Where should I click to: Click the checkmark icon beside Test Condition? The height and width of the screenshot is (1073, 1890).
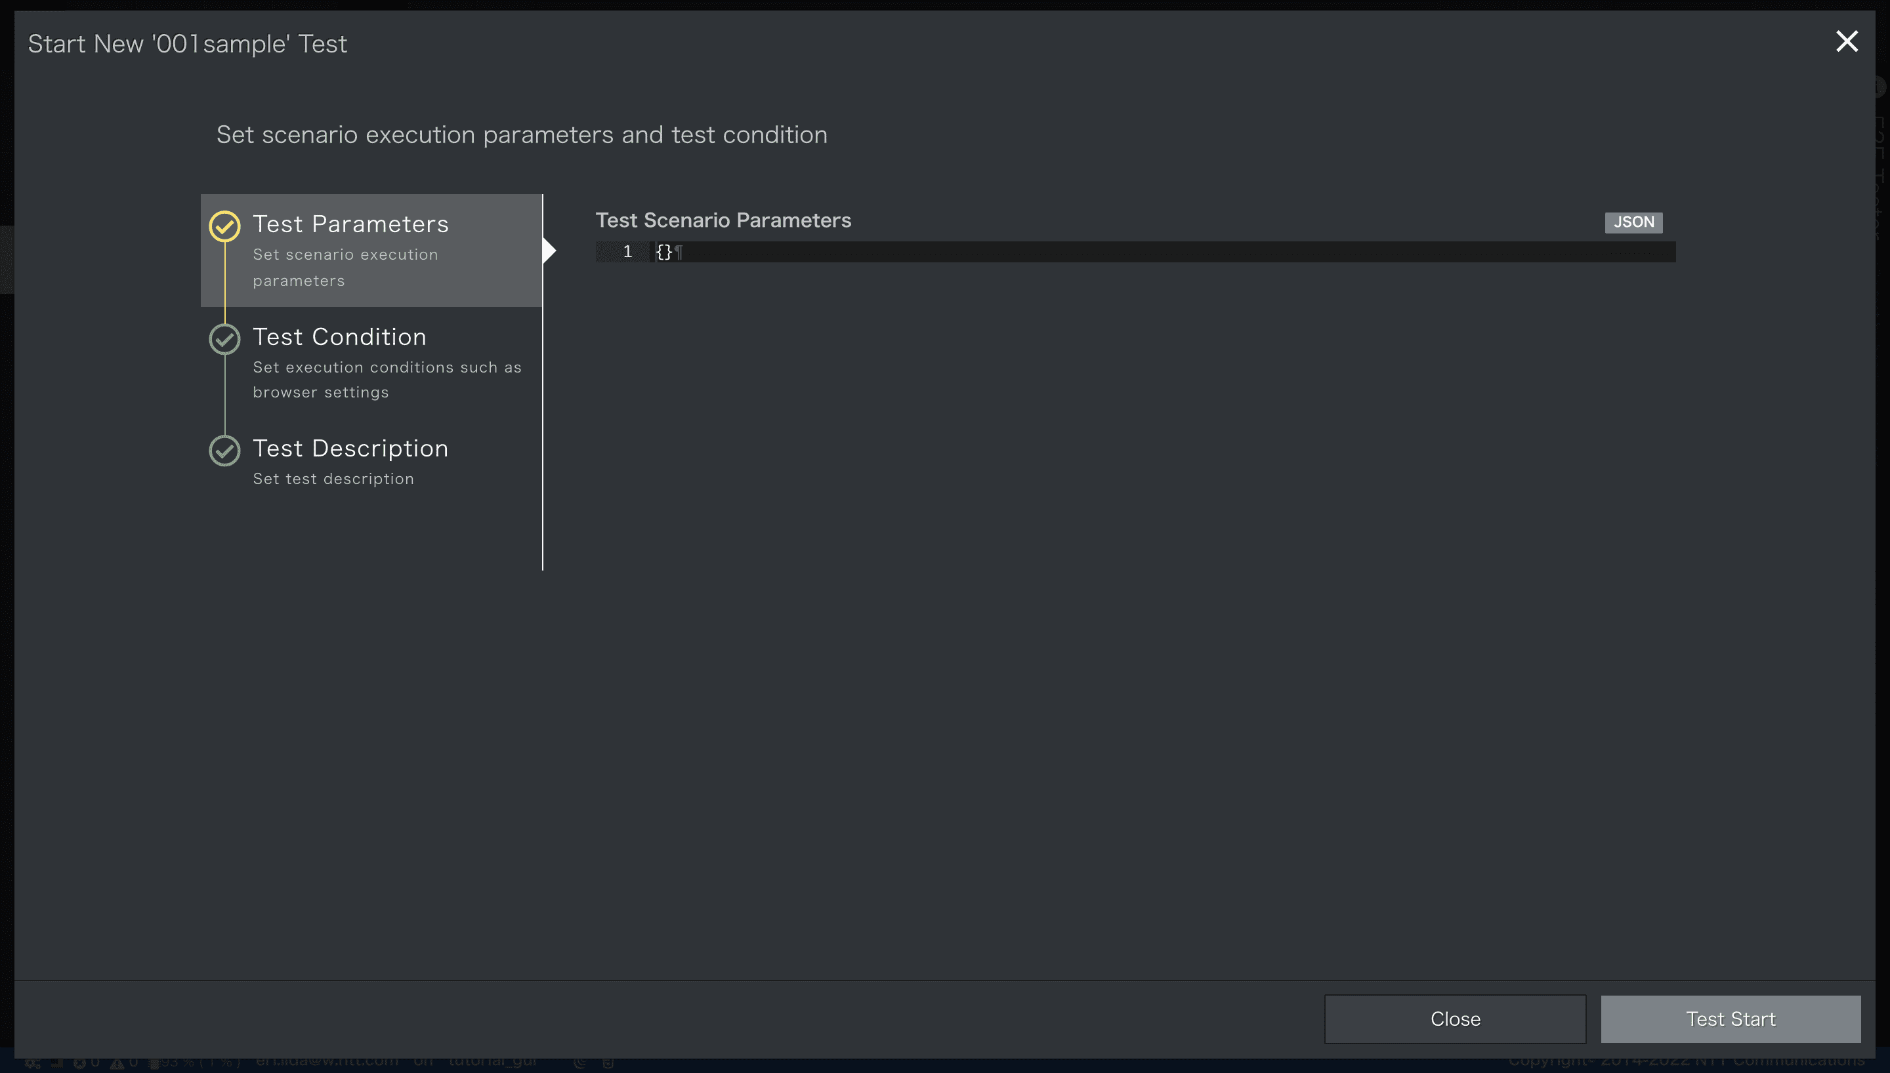[x=225, y=339]
